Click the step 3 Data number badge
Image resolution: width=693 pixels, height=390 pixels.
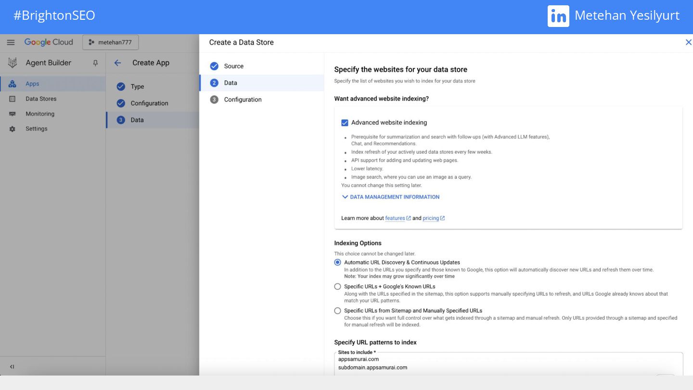pyautogui.click(x=121, y=120)
